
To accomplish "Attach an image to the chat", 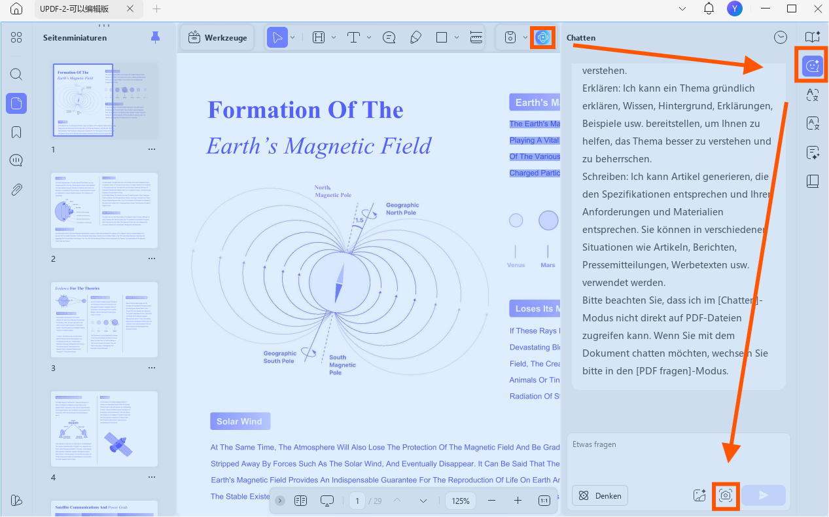I will coord(699,495).
